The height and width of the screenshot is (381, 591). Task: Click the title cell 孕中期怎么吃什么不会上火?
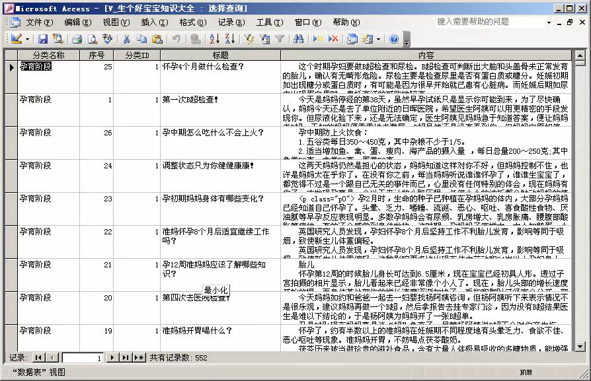point(221,143)
